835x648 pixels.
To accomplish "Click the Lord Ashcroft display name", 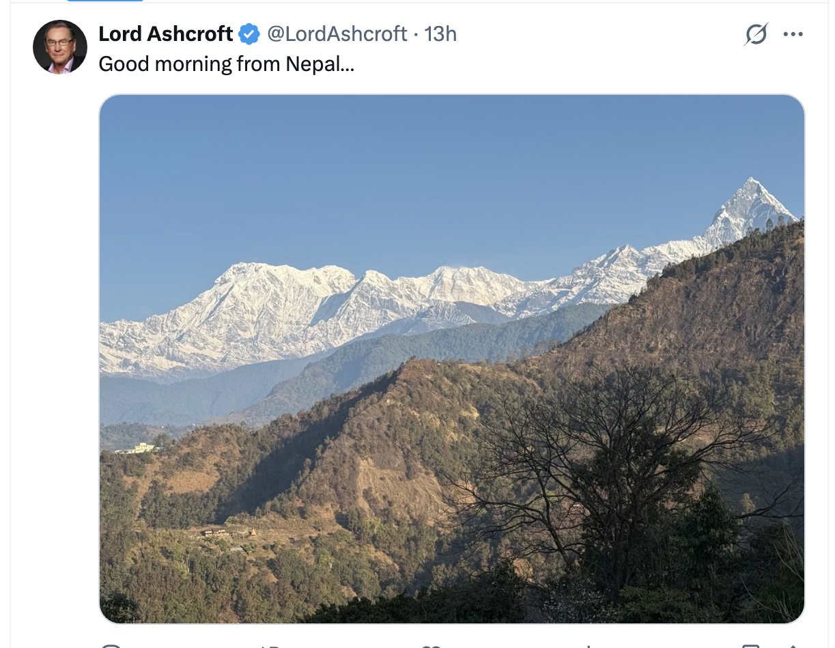I will click(166, 33).
